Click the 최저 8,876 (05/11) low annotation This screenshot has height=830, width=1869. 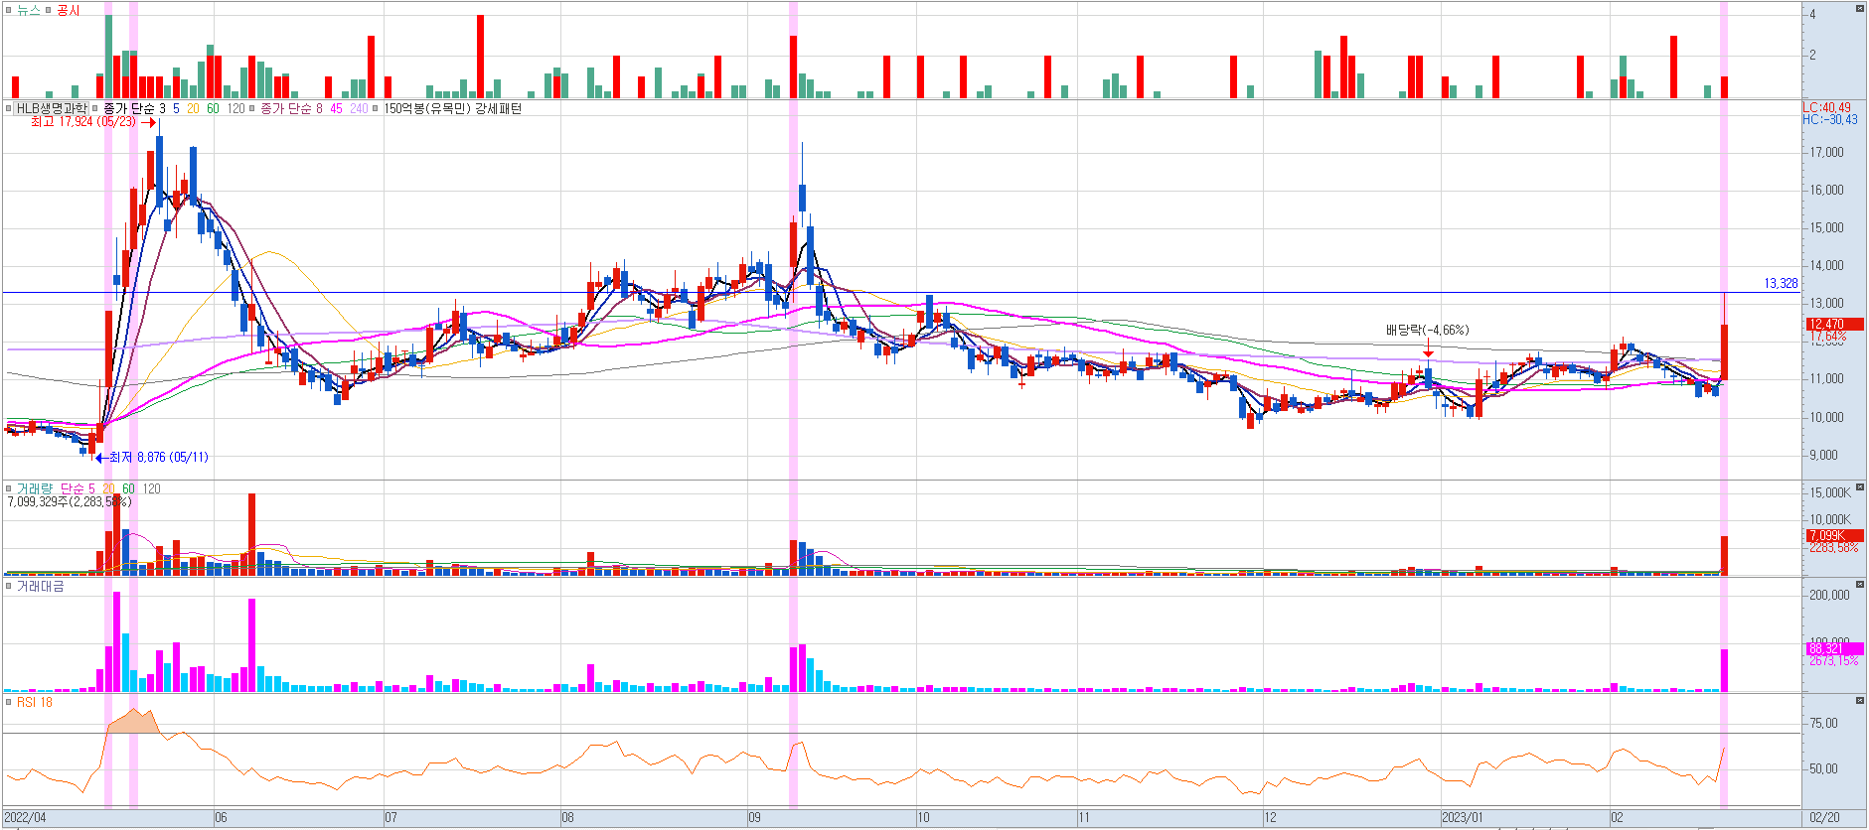159,458
